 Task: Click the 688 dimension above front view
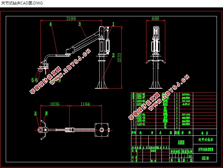tap(155, 19)
